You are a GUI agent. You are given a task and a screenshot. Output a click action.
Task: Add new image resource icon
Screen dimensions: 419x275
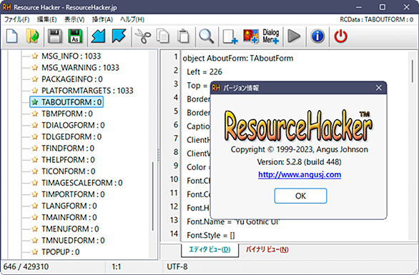pos(251,36)
